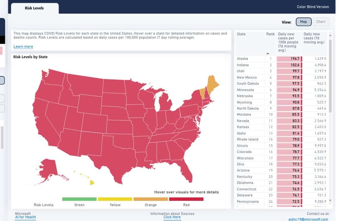Select the yellow Hawaii islands on map
Image resolution: width=339 pixels, height=221 pixels.
91,183
